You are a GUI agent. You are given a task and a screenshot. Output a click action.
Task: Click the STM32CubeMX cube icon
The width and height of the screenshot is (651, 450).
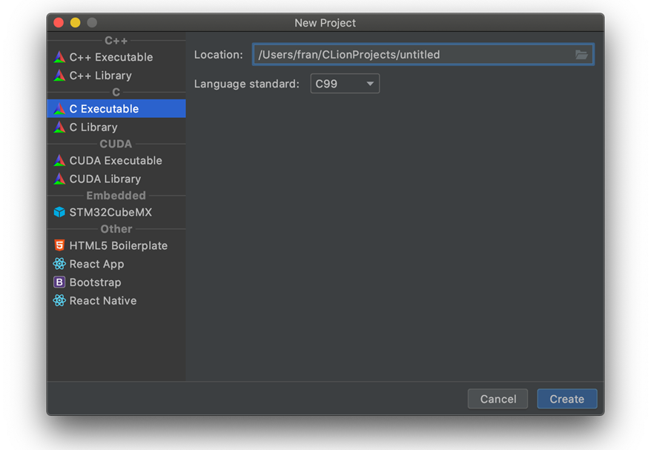click(x=59, y=212)
